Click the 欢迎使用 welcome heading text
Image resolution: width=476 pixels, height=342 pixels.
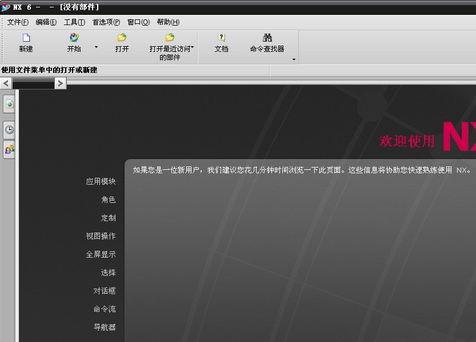[x=407, y=141]
